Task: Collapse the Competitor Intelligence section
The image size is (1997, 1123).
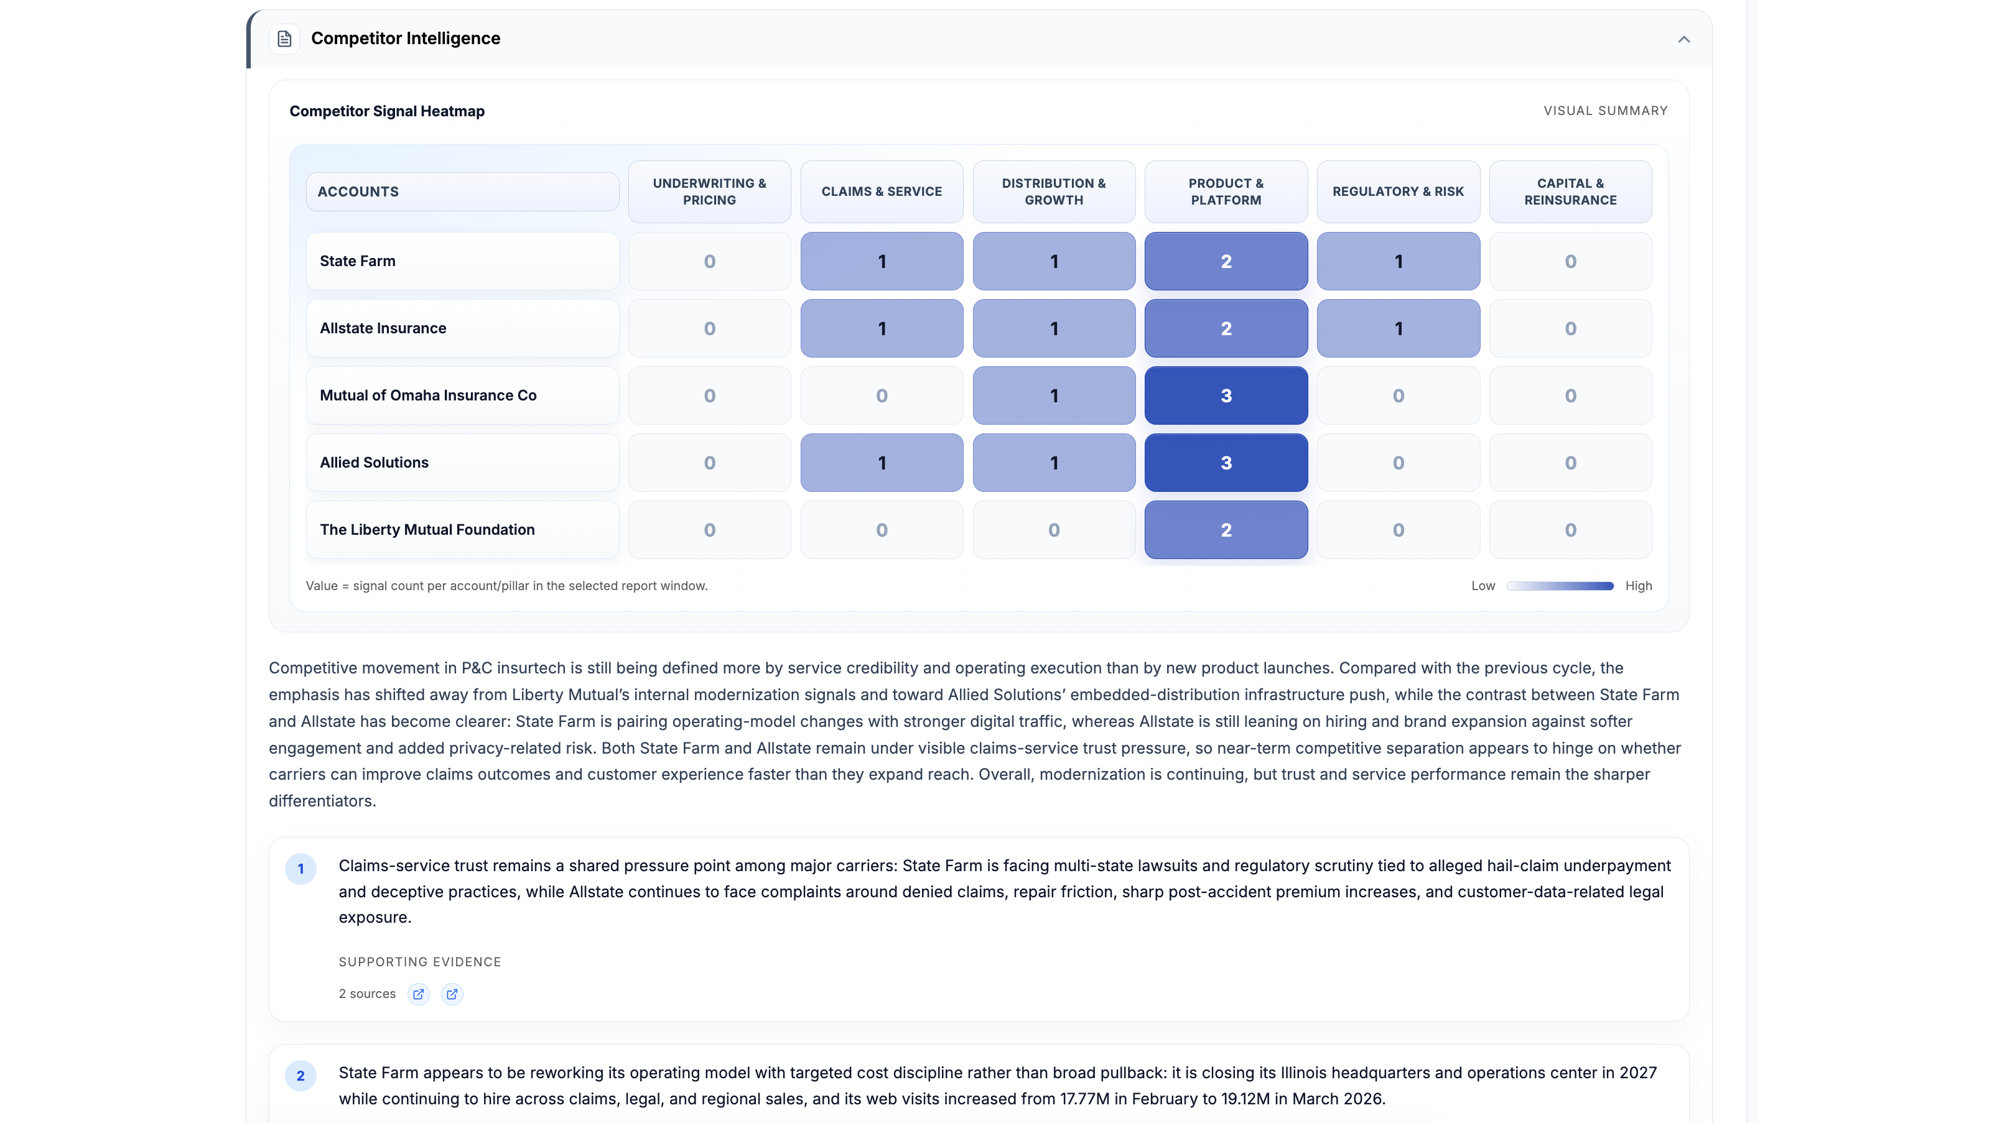Action: [1683, 39]
